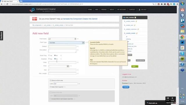Set Read Only to No

pyautogui.click(x=55, y=55)
